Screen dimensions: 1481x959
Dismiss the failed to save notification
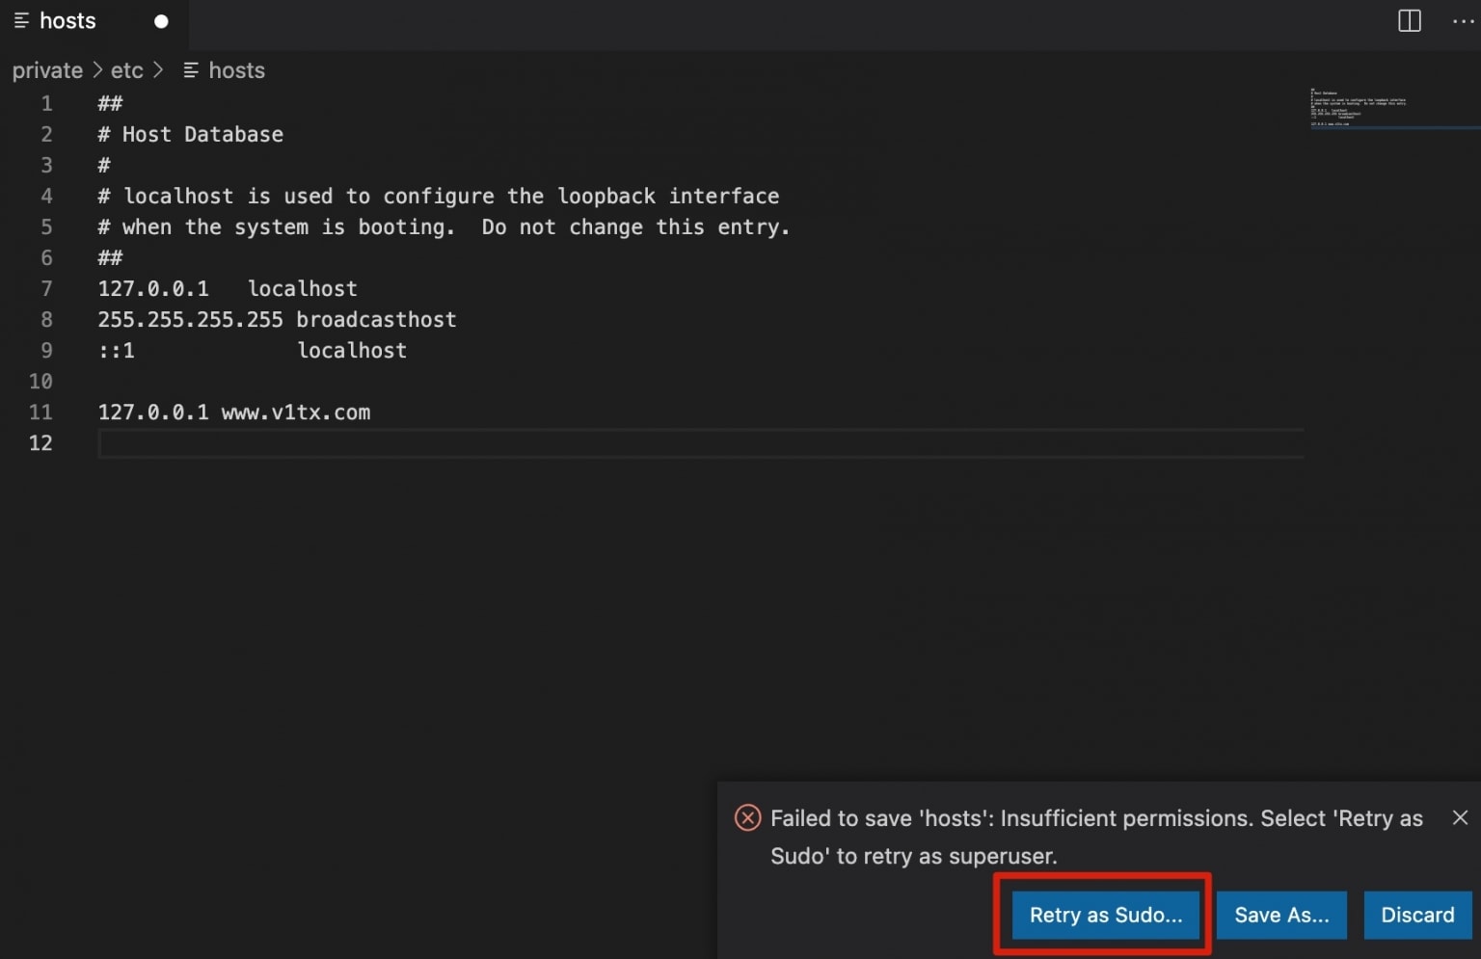[x=1460, y=817]
